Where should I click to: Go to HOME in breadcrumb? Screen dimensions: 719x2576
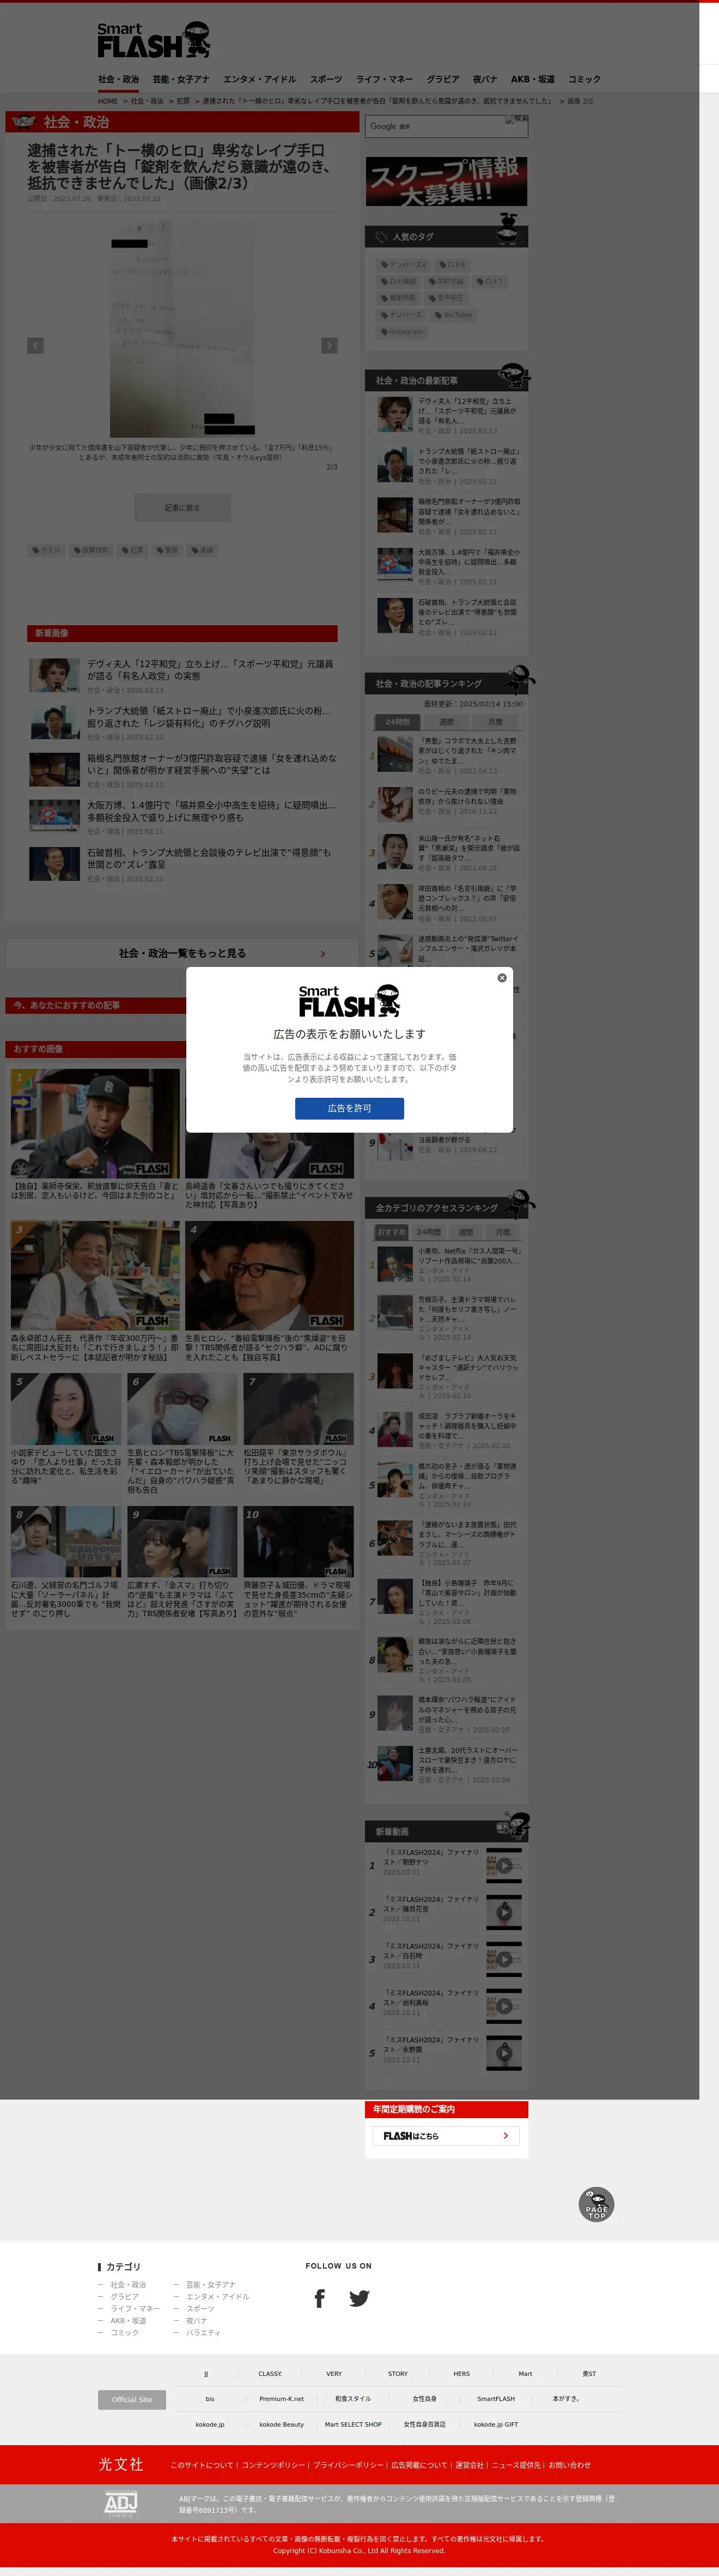coord(108,101)
